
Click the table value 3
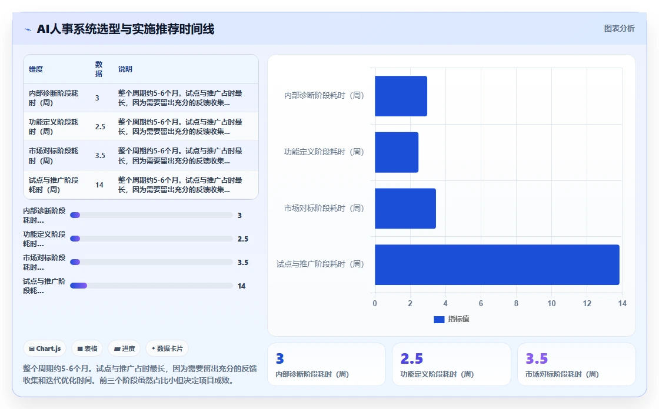click(x=97, y=98)
